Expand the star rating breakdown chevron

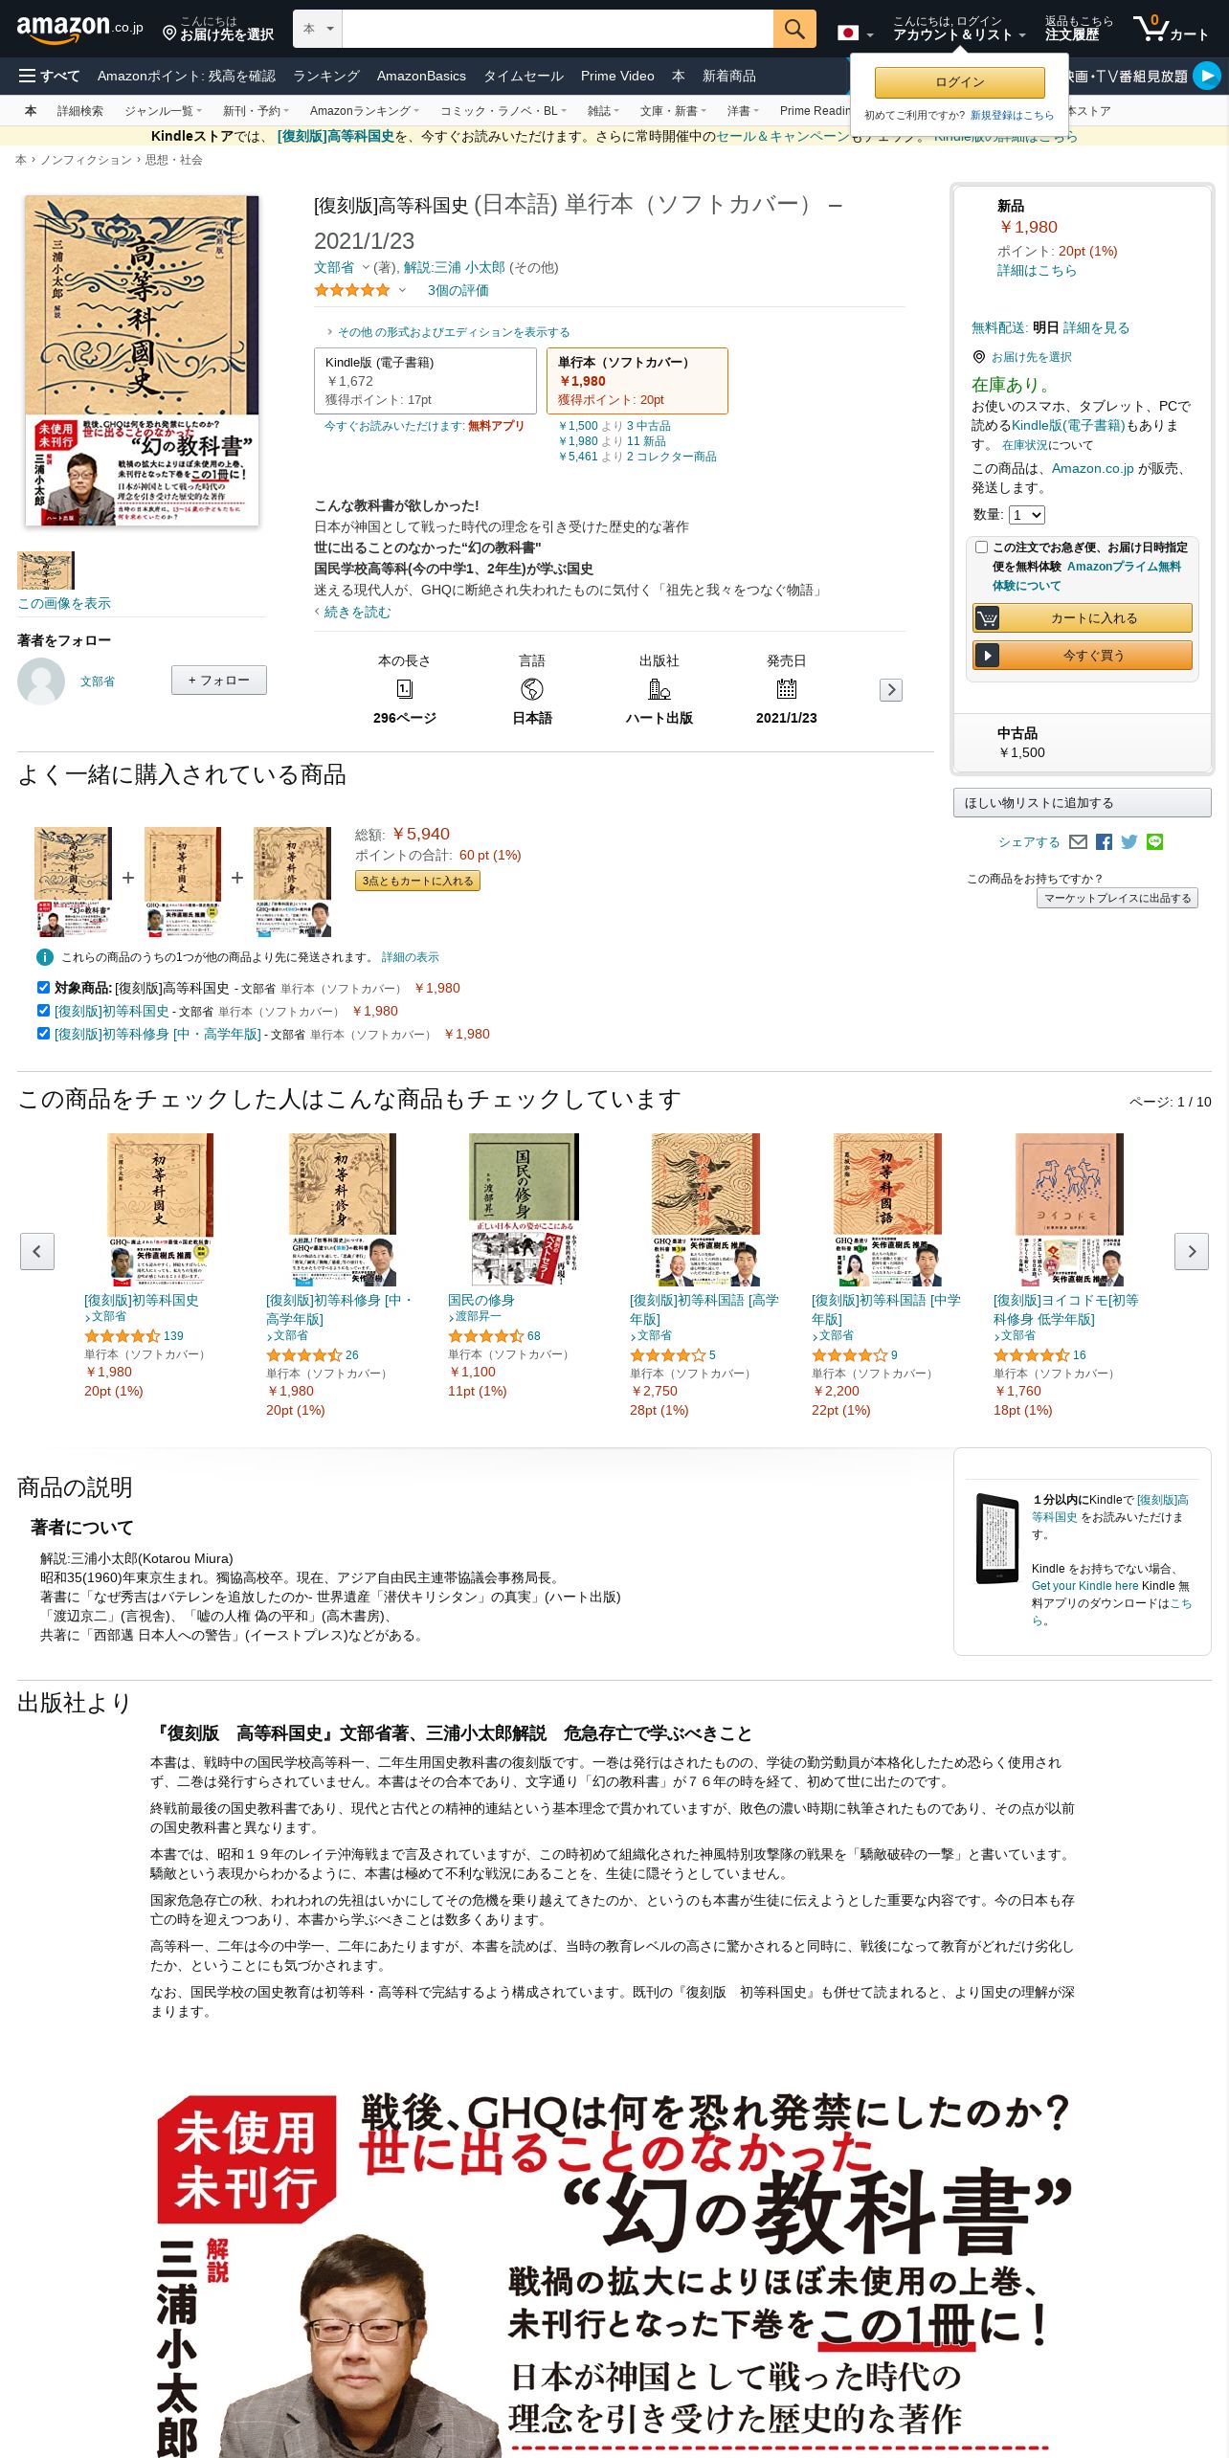(402, 290)
